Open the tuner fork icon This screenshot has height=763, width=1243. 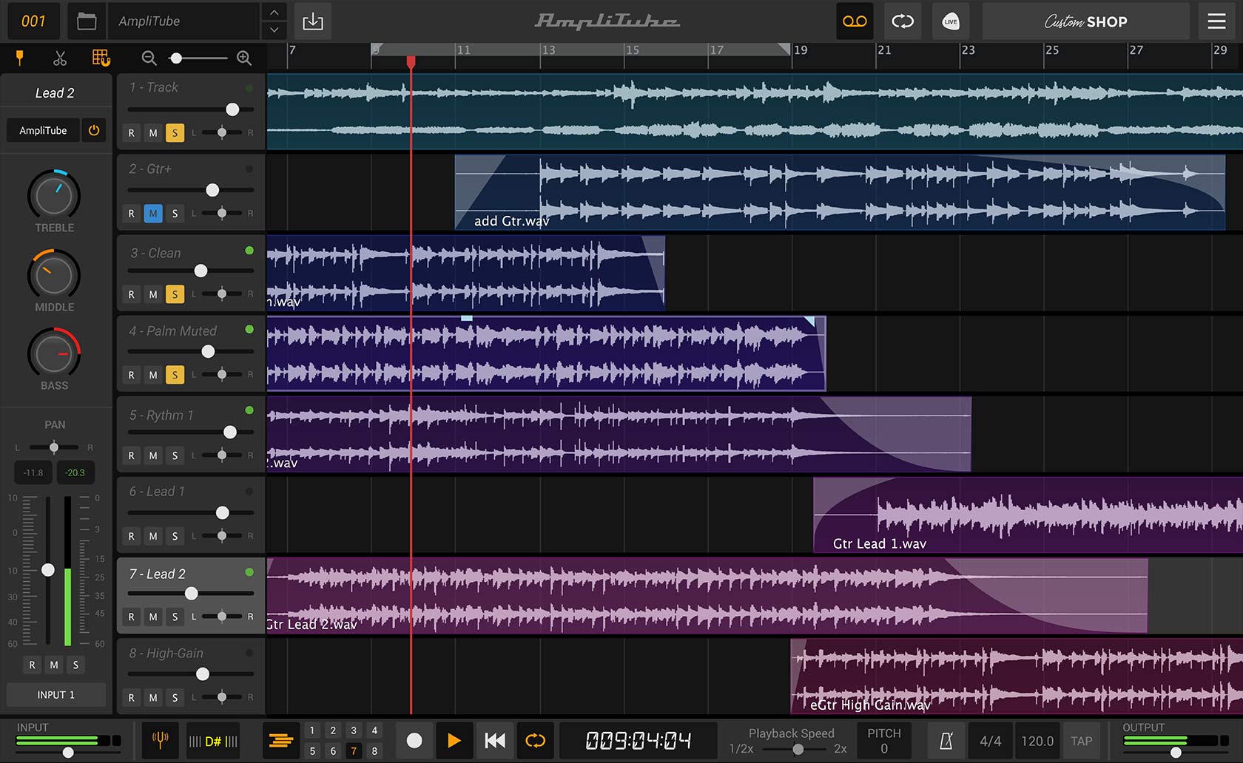click(160, 740)
